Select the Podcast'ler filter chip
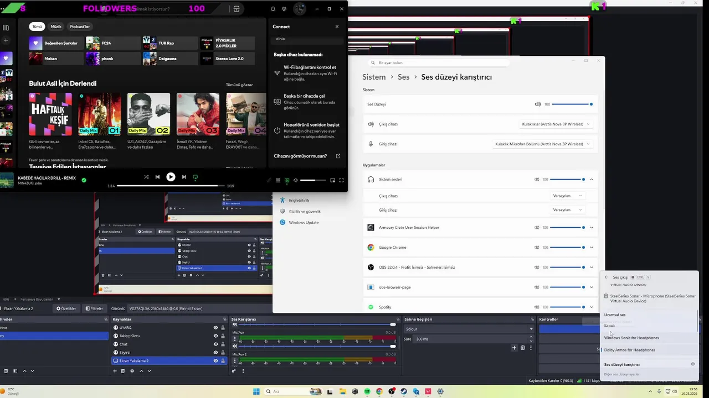The image size is (709, 398). click(x=80, y=27)
